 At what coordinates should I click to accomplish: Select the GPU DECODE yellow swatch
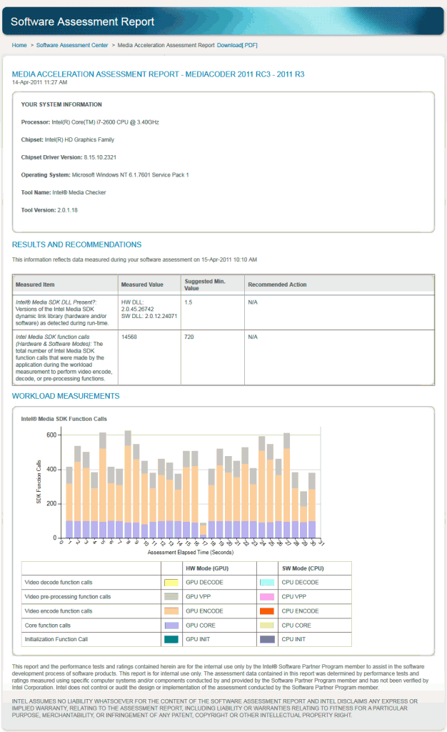pos(171,583)
